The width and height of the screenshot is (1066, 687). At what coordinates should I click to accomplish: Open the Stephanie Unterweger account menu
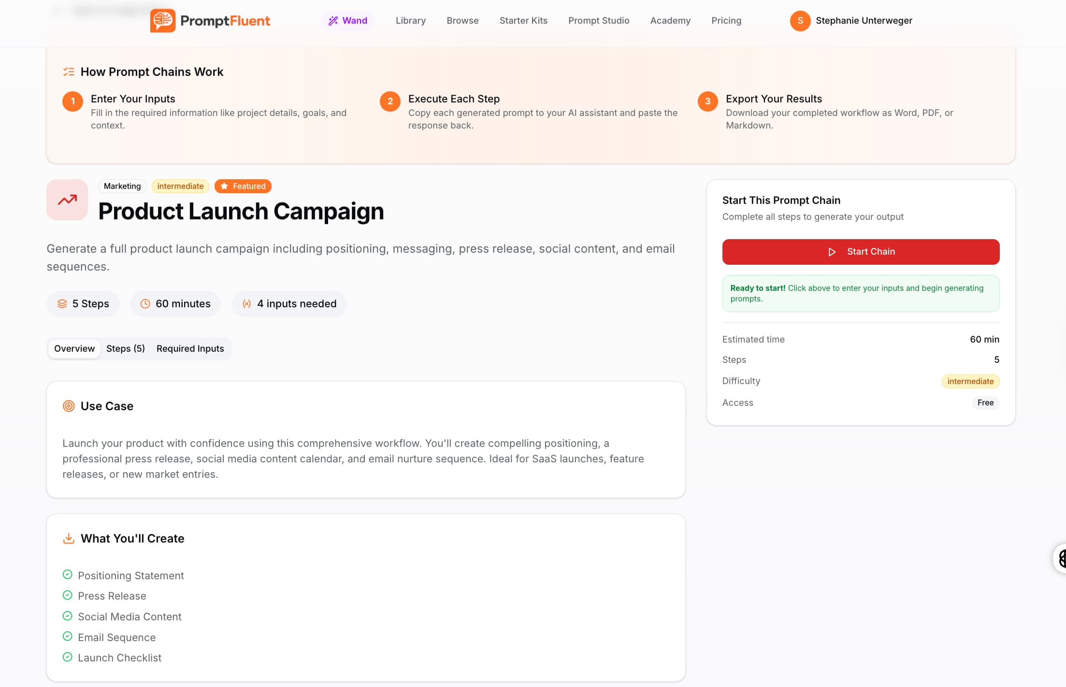point(864,20)
